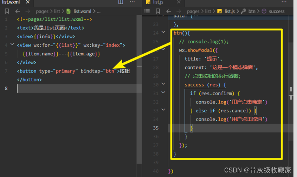Viewport: 297px width, 177px height.
Task: Click the '<text>我是list页面</text>' line
Action: pyautogui.click(x=51, y=28)
